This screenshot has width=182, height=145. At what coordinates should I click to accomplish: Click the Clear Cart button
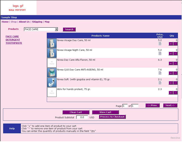76,112
